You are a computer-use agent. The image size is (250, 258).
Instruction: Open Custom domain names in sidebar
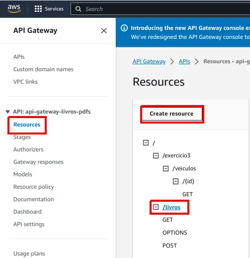click(43, 69)
